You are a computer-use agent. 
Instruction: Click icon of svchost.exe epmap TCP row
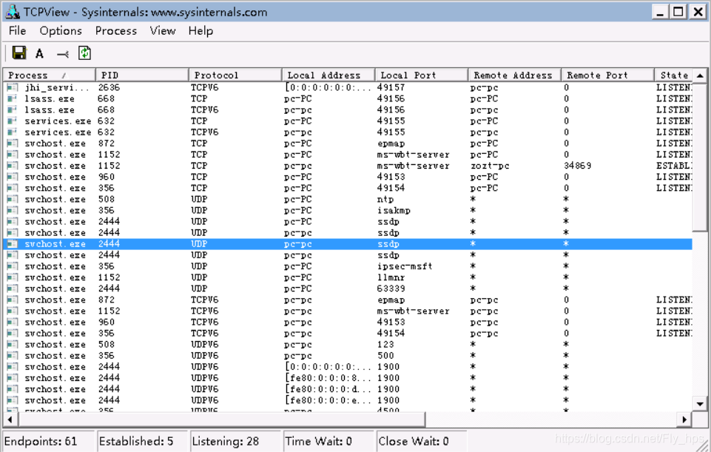pyautogui.click(x=13, y=144)
